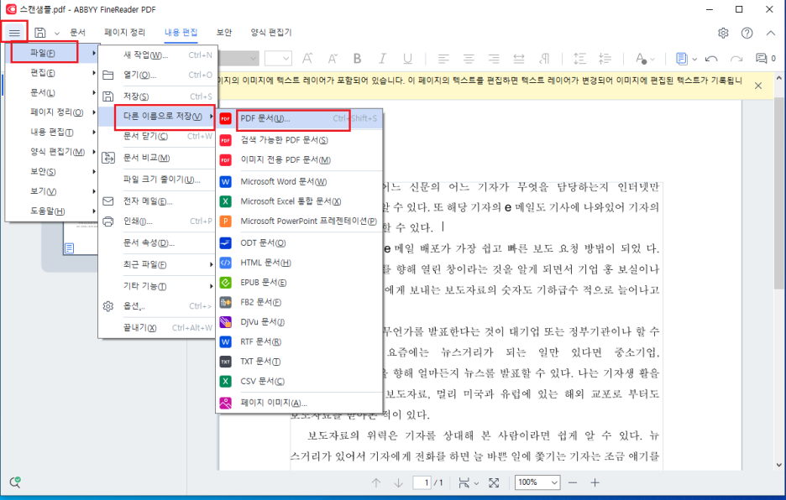
Task: Switch to the 페이지 정리 tab
Action: pyautogui.click(x=125, y=33)
